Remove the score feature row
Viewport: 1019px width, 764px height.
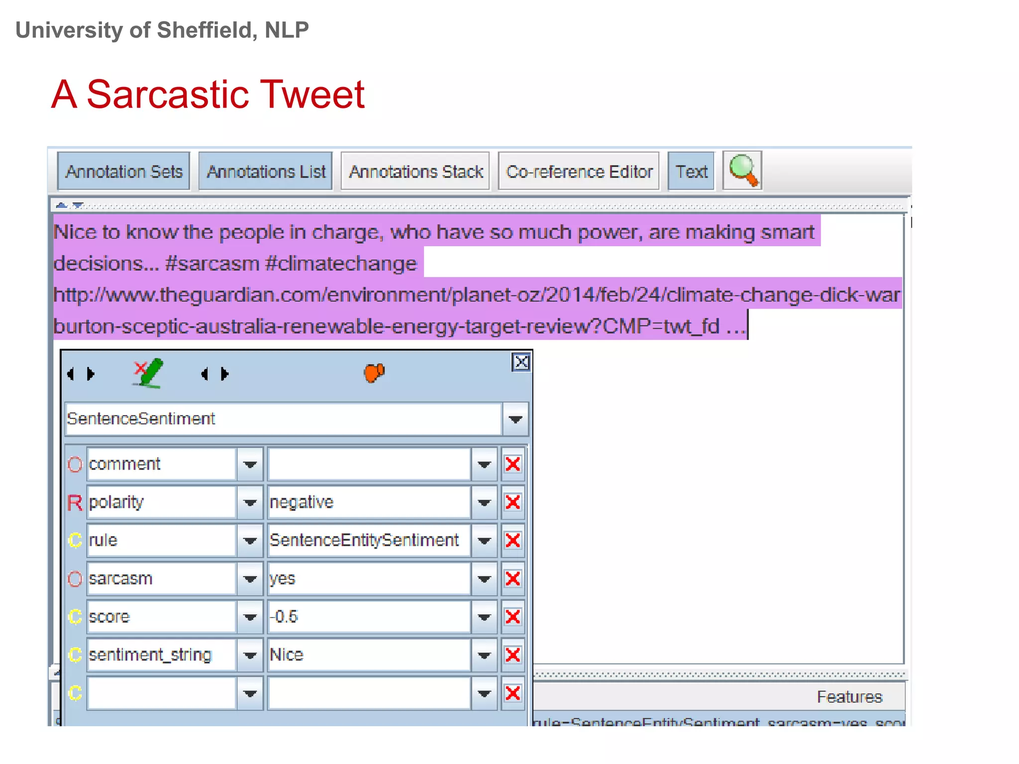512,617
